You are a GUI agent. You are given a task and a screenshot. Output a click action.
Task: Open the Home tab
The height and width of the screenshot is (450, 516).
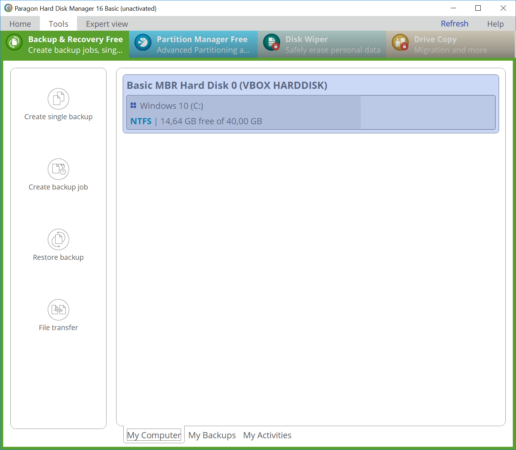pyautogui.click(x=20, y=24)
